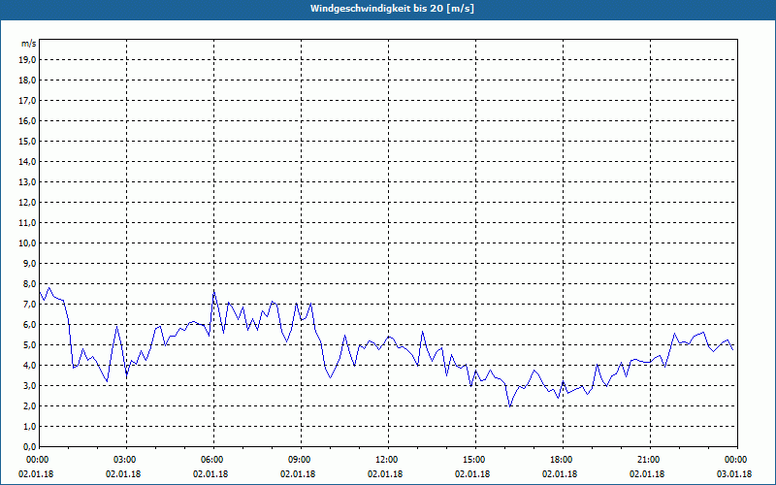The height and width of the screenshot is (485, 776).
Task: Click the 7,0 y-axis label
Action: pyautogui.click(x=29, y=304)
